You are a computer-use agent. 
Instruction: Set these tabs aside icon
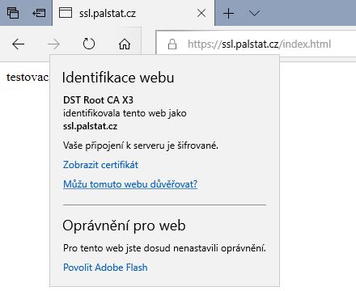pos(39,13)
